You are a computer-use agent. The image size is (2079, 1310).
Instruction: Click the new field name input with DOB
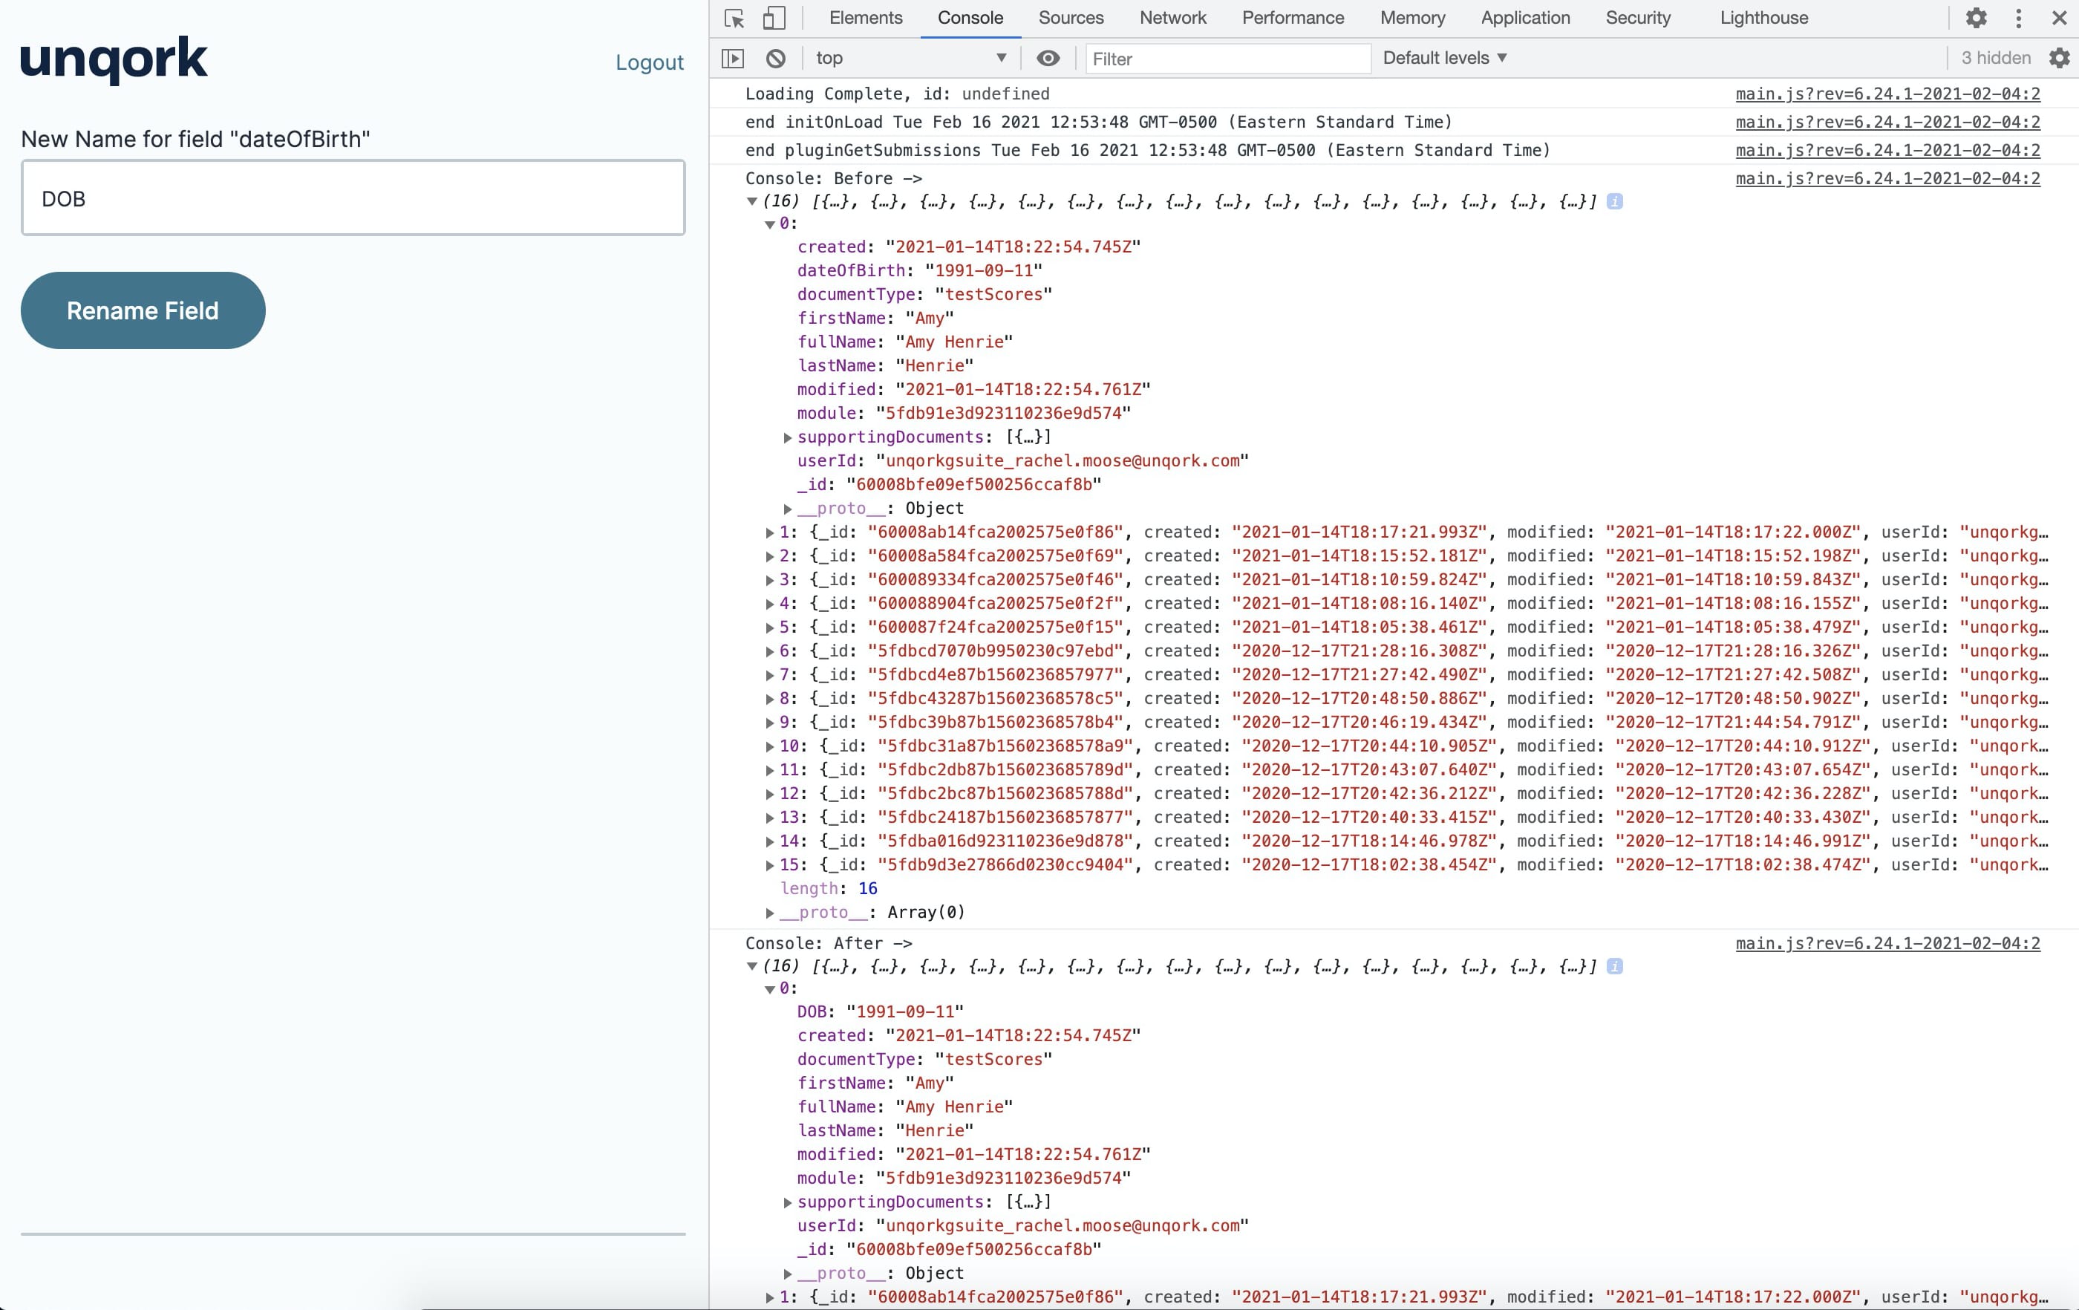click(353, 198)
